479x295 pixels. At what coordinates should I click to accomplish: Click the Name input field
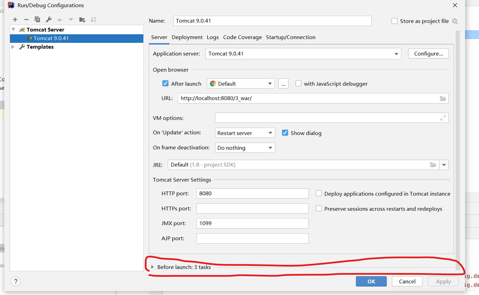click(272, 21)
